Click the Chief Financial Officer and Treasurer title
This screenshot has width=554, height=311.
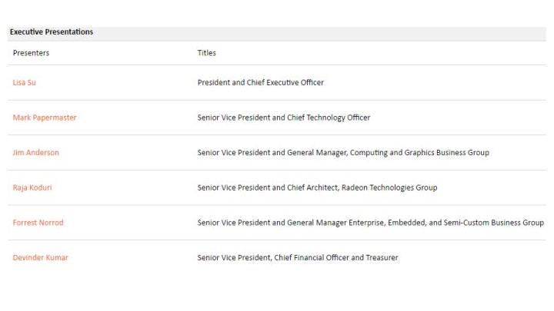pyautogui.click(x=298, y=258)
